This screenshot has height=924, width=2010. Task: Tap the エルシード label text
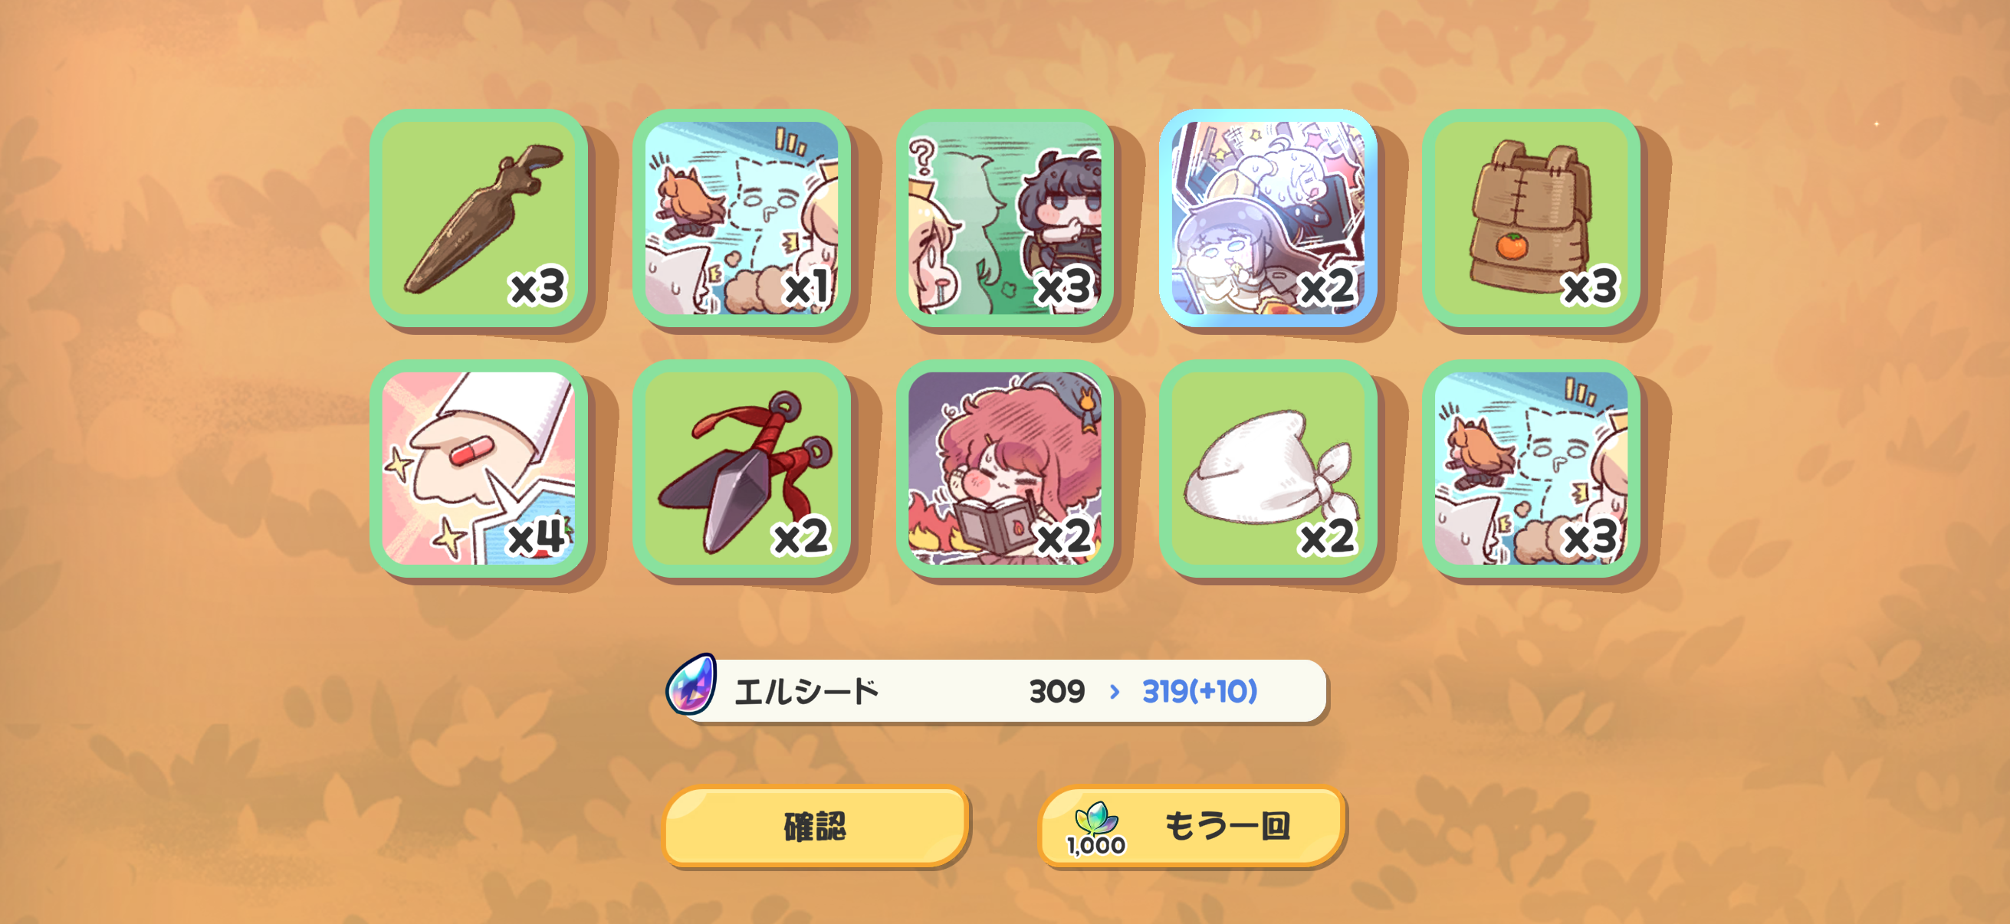pos(806,692)
